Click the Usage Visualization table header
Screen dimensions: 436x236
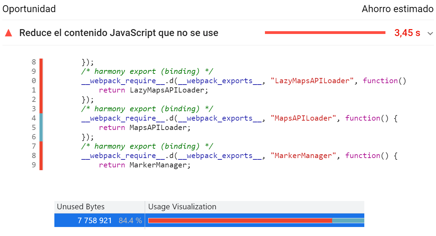tap(182, 207)
